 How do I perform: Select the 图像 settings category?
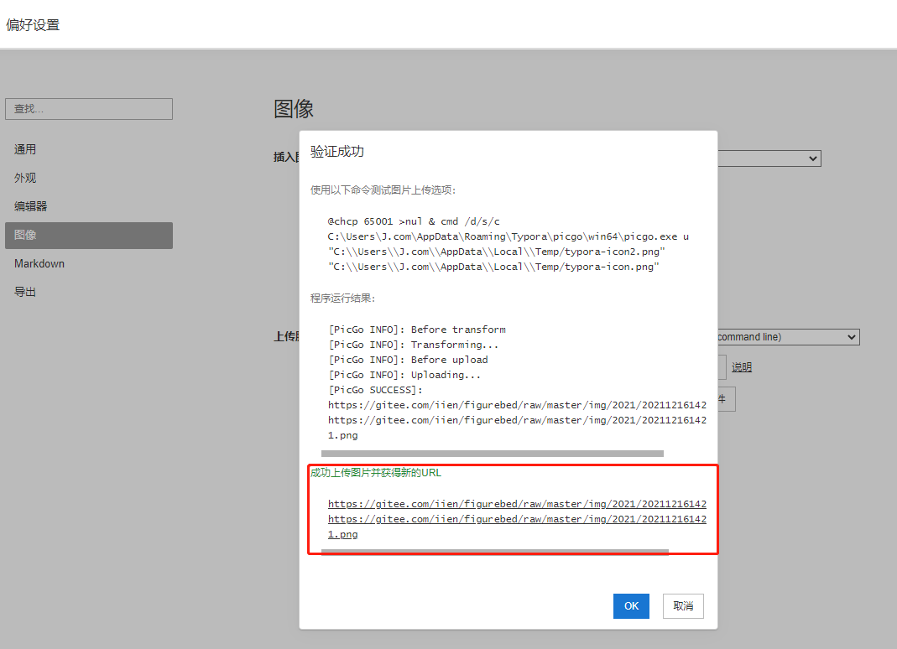(89, 235)
